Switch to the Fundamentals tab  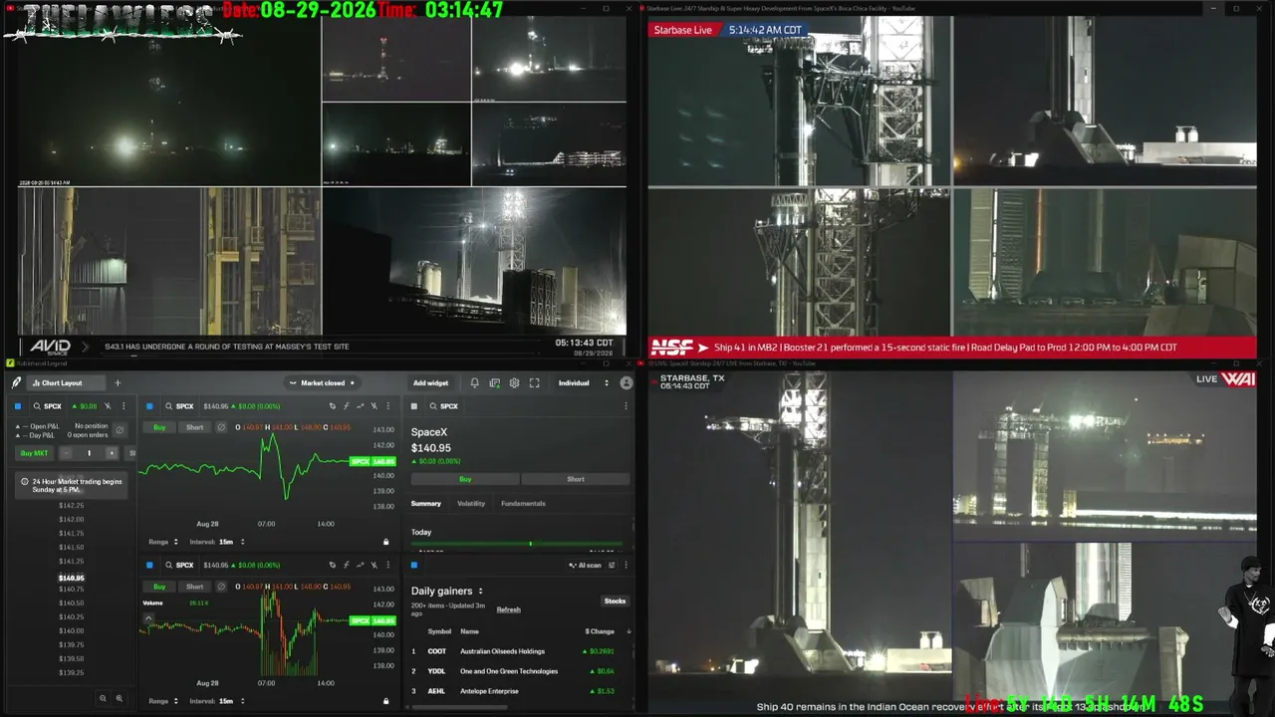(x=523, y=504)
